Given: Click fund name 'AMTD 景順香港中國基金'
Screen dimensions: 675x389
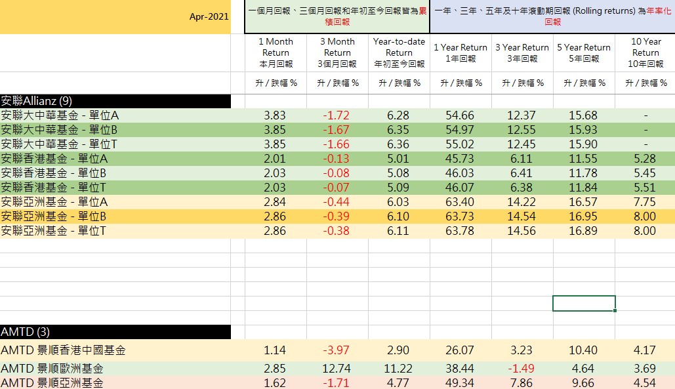Looking at the screenshot, I should coord(63,350).
